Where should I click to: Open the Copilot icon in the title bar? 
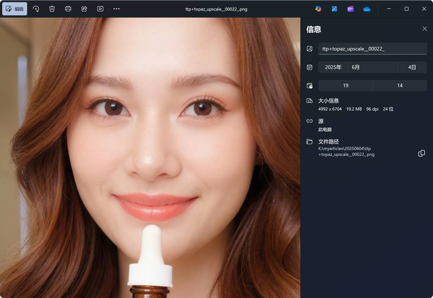318,9
